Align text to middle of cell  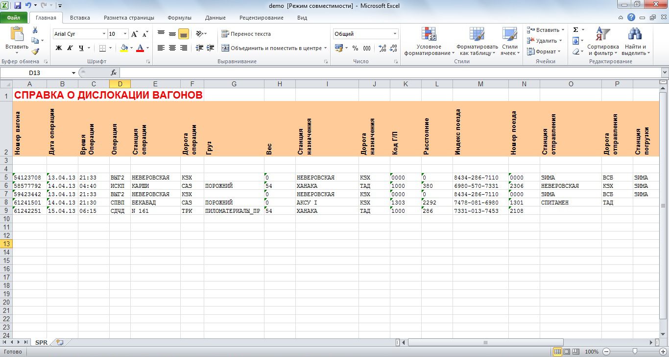pyautogui.click(x=172, y=34)
